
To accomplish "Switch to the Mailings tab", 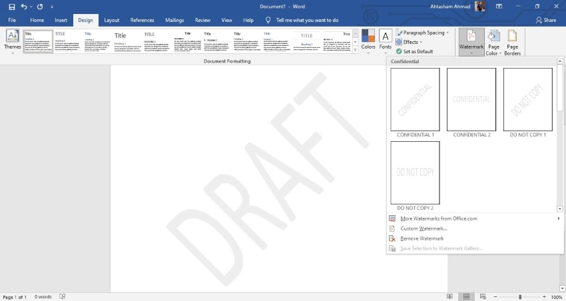I will [174, 20].
